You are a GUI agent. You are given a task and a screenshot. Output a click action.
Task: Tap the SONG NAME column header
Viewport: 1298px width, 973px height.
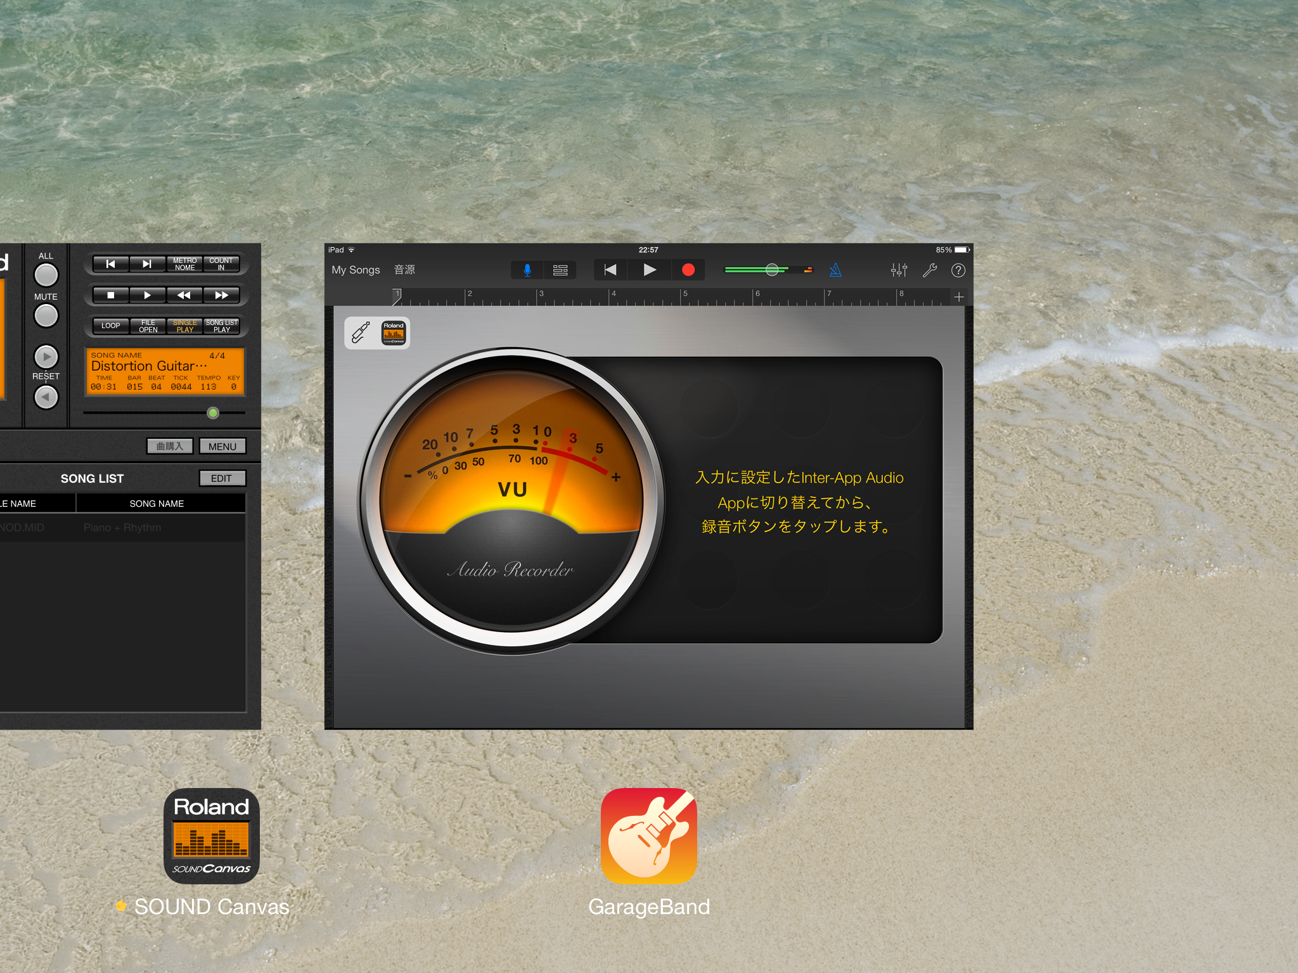157,503
